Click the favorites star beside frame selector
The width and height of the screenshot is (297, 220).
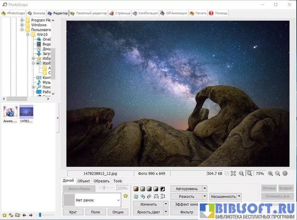click(126, 196)
